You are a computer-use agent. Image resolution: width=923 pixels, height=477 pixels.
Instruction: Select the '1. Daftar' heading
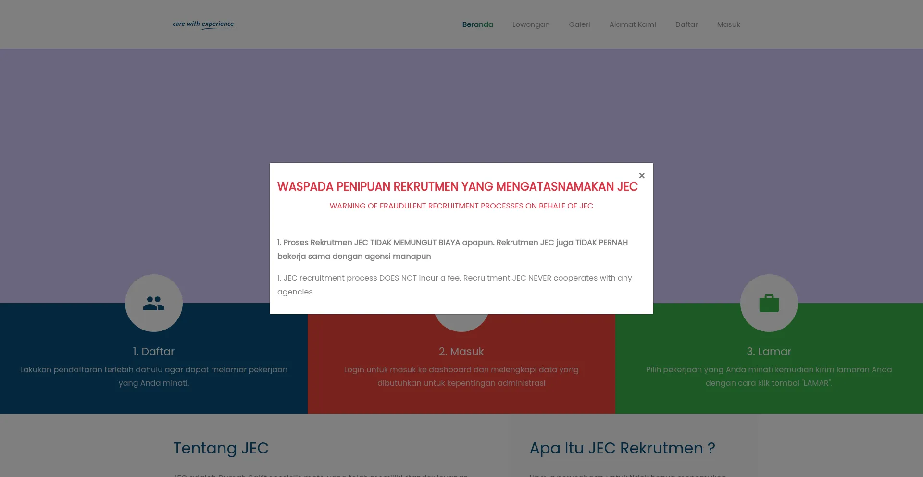(x=154, y=352)
